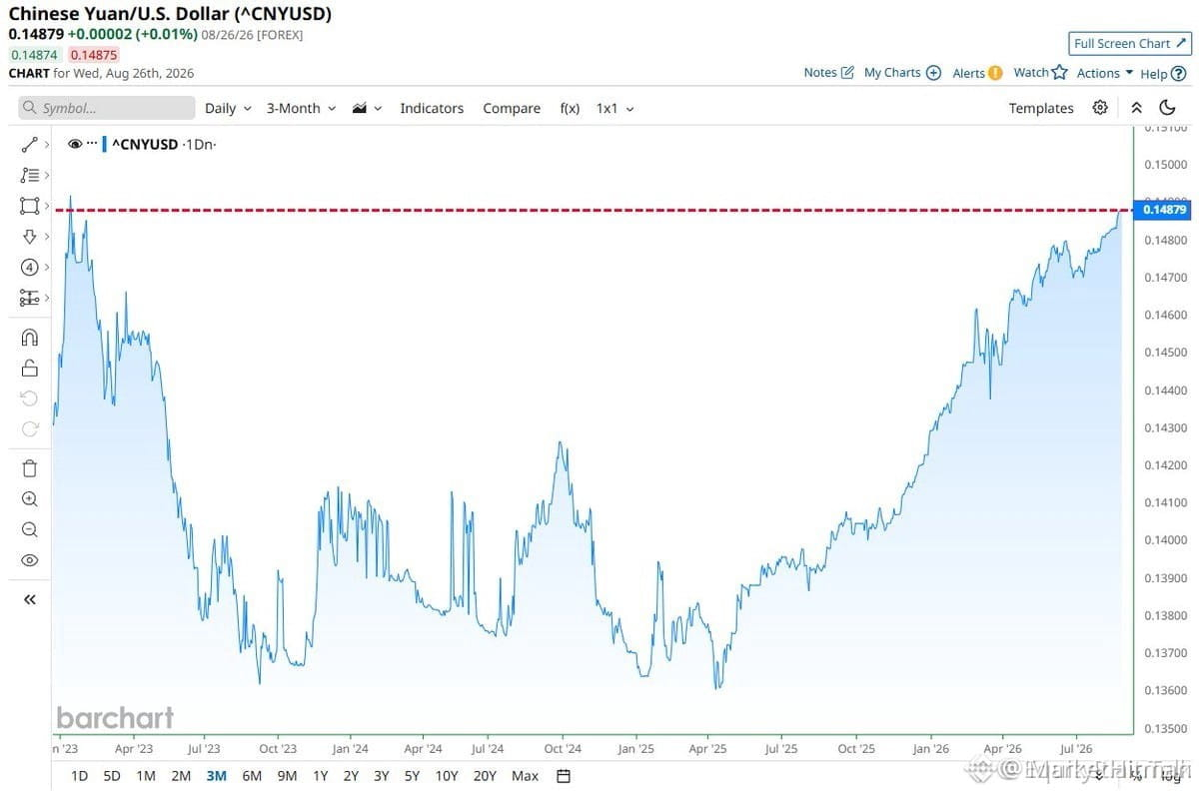This screenshot has height=794, width=1199.
Task: Select the measure range tool
Action: coord(29,298)
